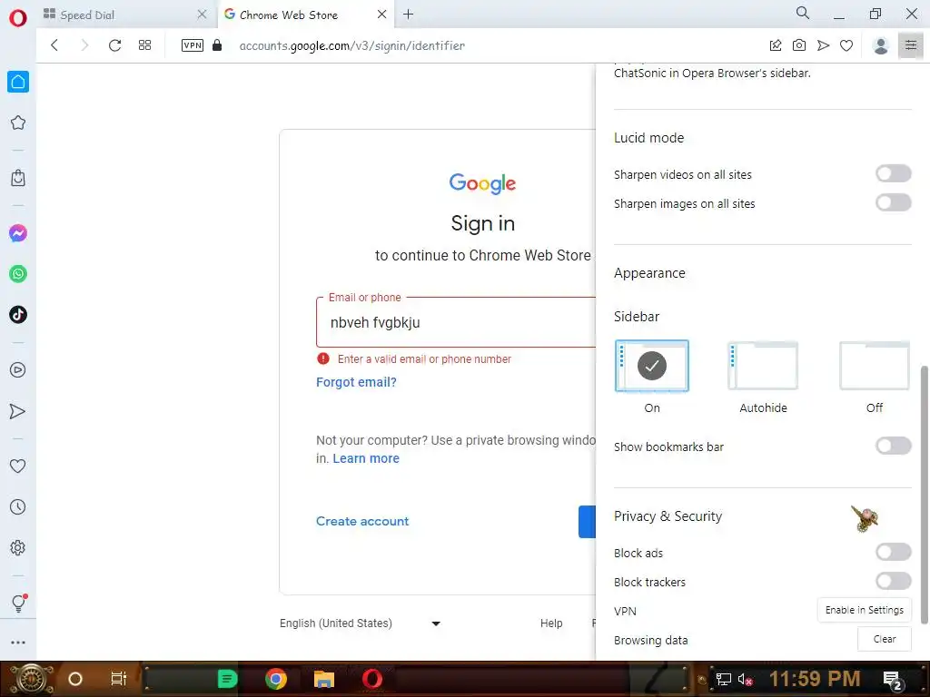The height and width of the screenshot is (697, 930).
Task: Open Chrome from the taskbar
Action: [276, 679]
